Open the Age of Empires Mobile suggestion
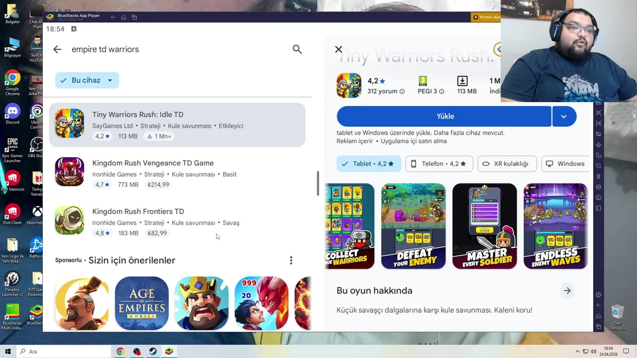The image size is (637, 358). [142, 303]
